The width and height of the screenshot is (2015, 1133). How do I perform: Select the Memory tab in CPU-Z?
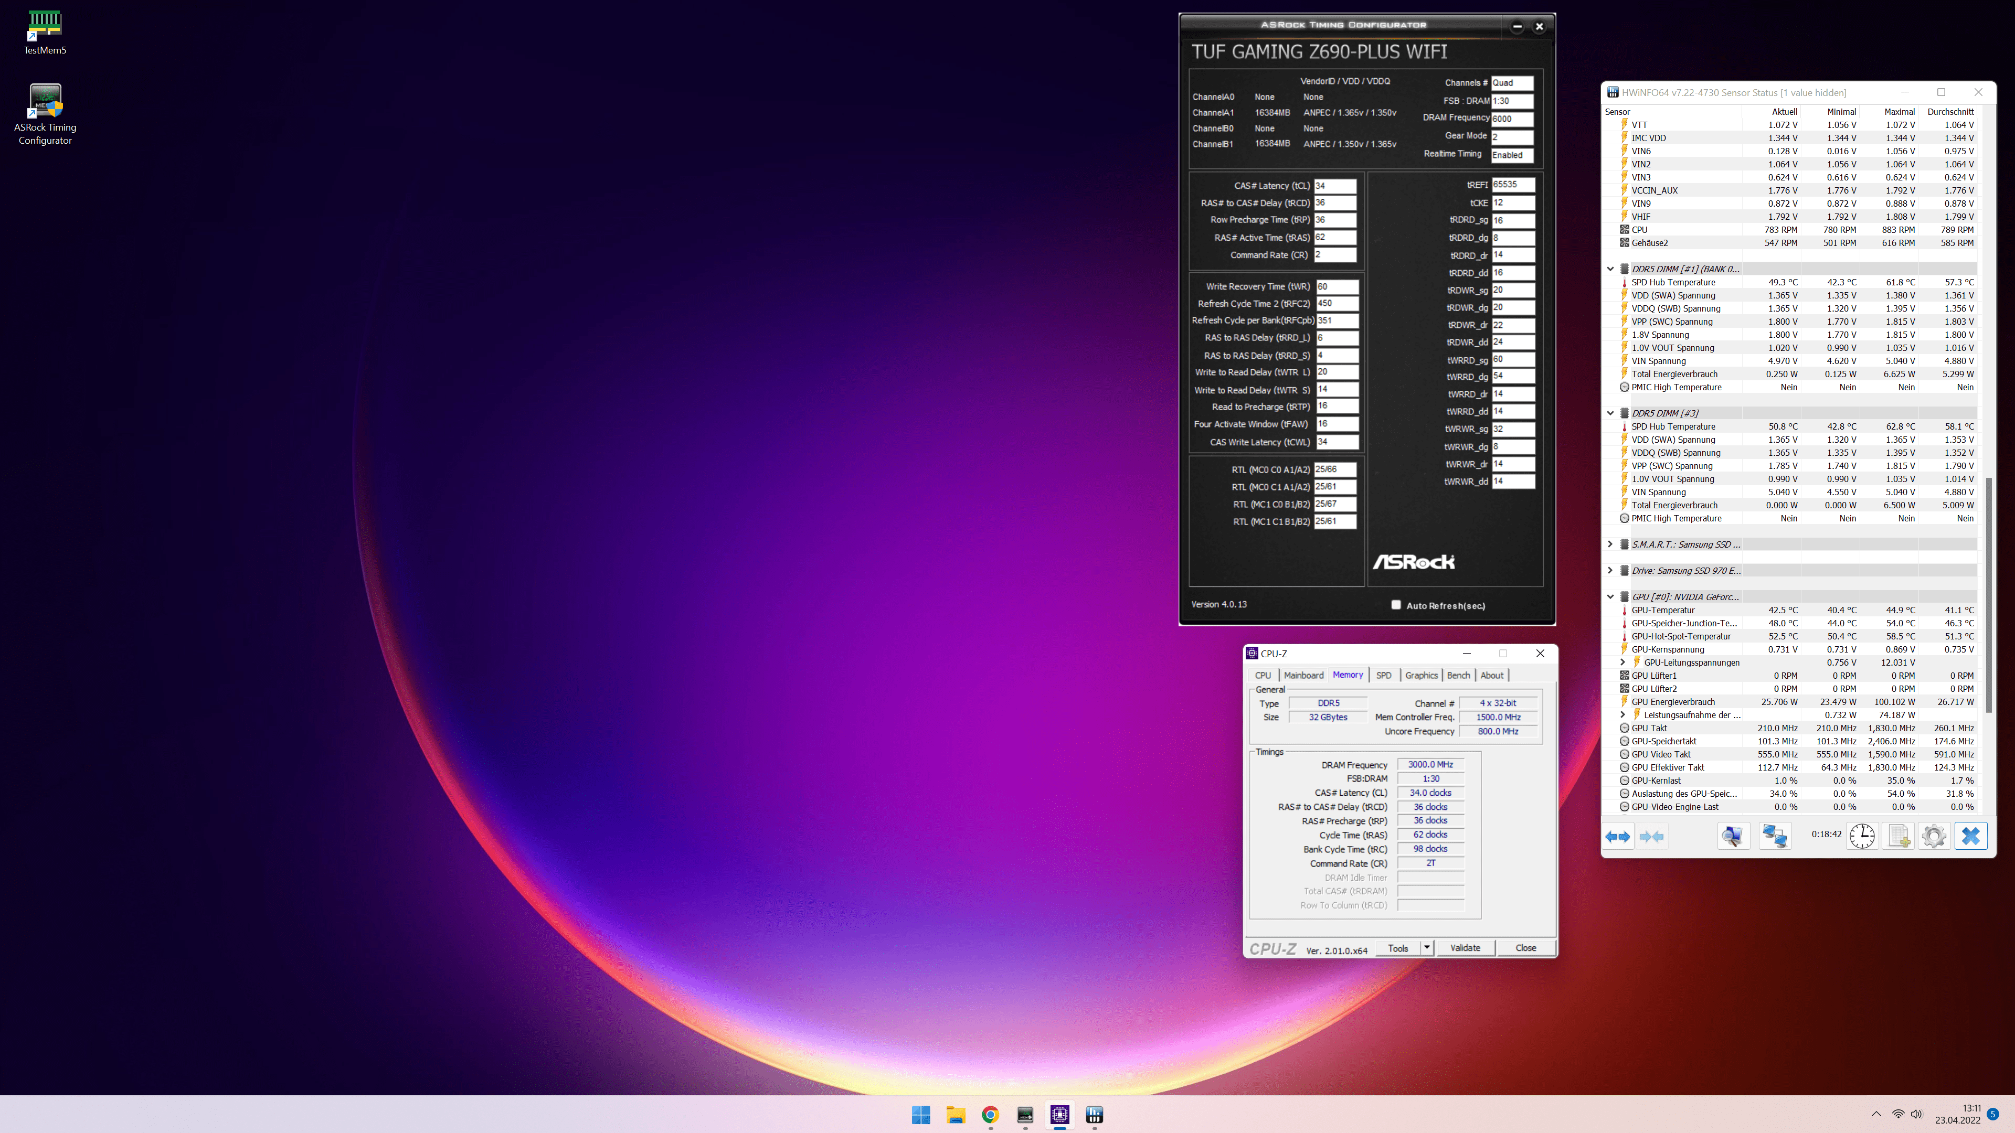pyautogui.click(x=1348, y=675)
